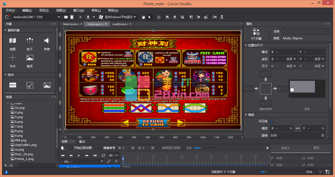The image size is (335, 177).
Task: Jump to the first animation frame
Action: [63, 155]
